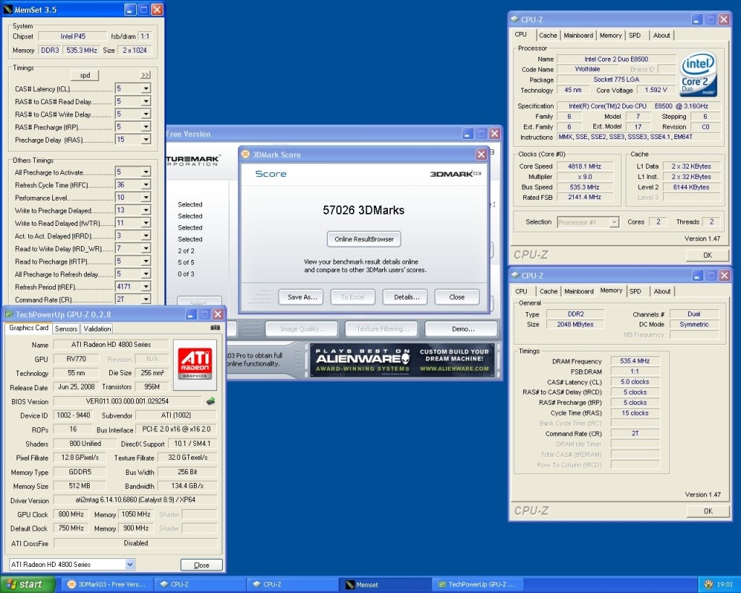
Task: Open Mainboard tab in bottom CPU-Z window
Action: coord(579,291)
